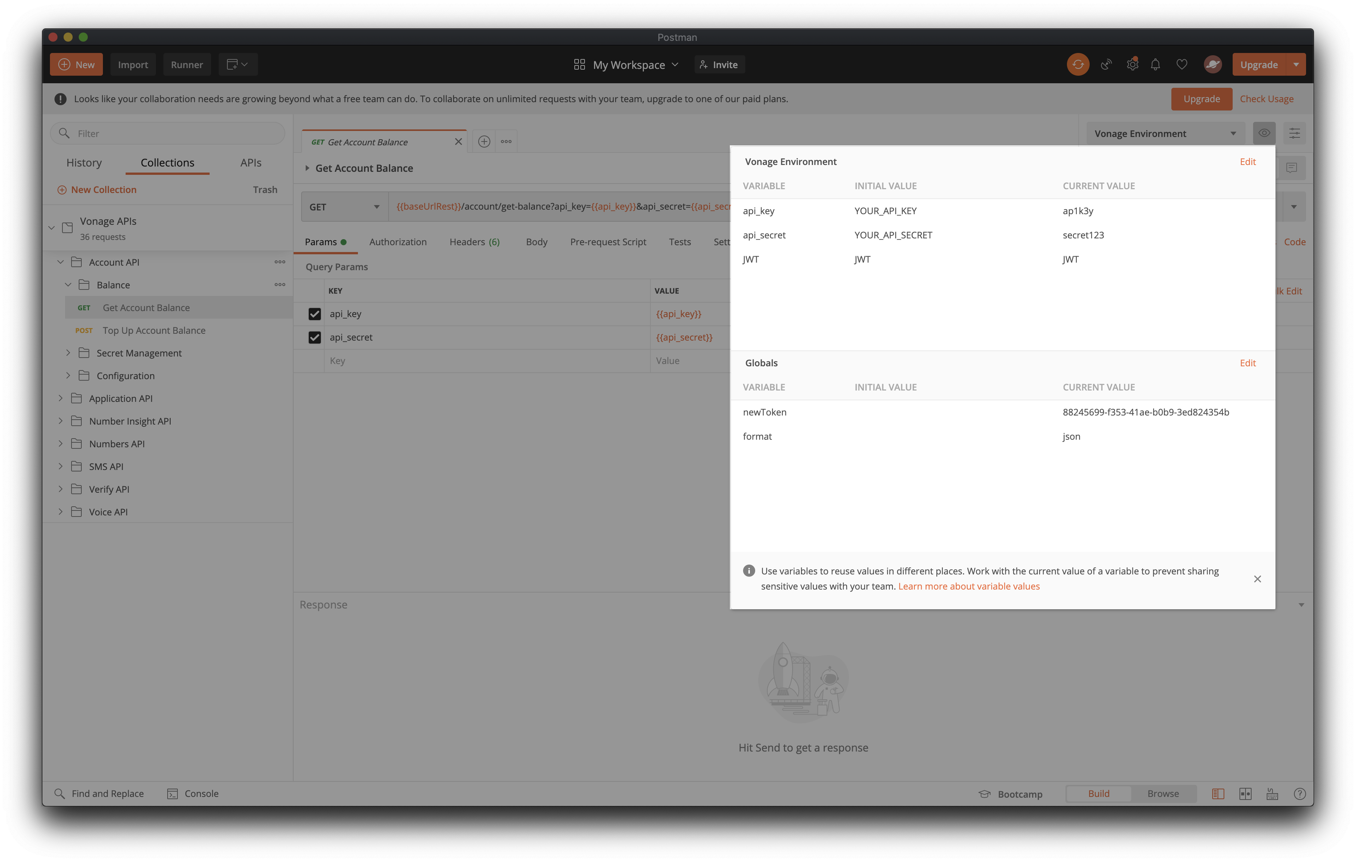Click the Find and Replace icon

tap(59, 793)
